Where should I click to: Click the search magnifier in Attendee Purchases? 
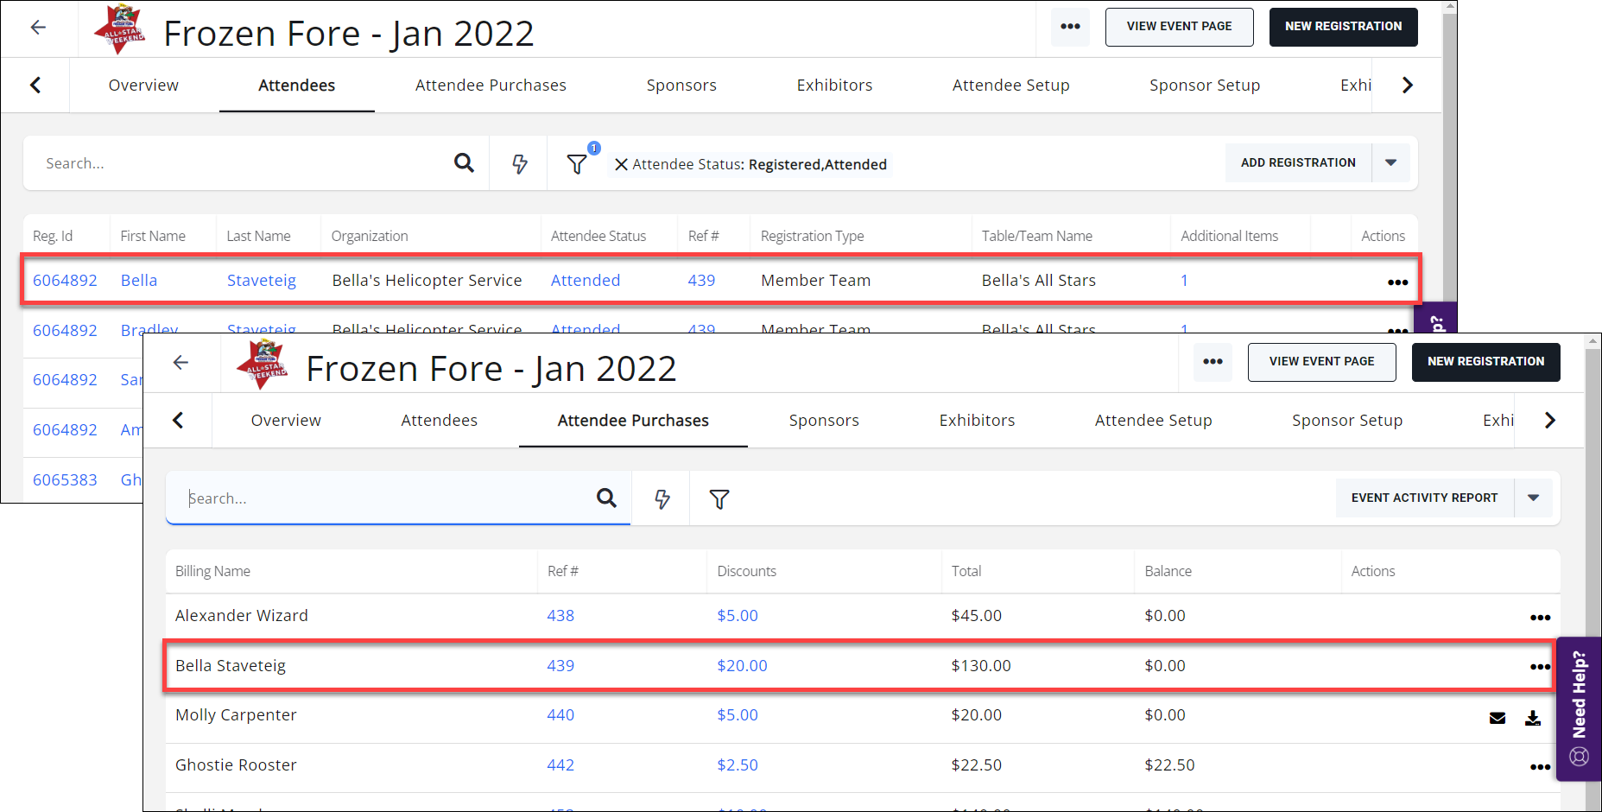tap(606, 498)
